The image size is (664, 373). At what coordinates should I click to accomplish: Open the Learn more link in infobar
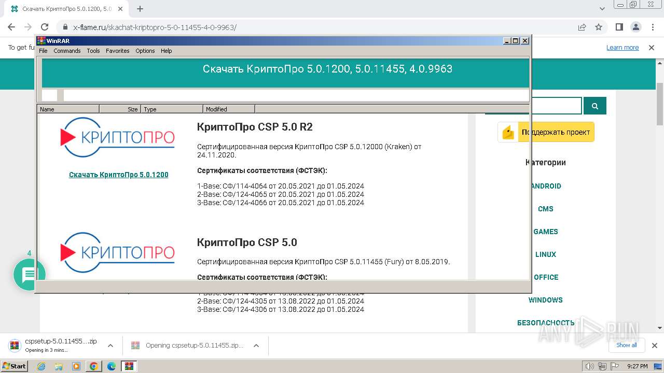[x=622, y=47]
